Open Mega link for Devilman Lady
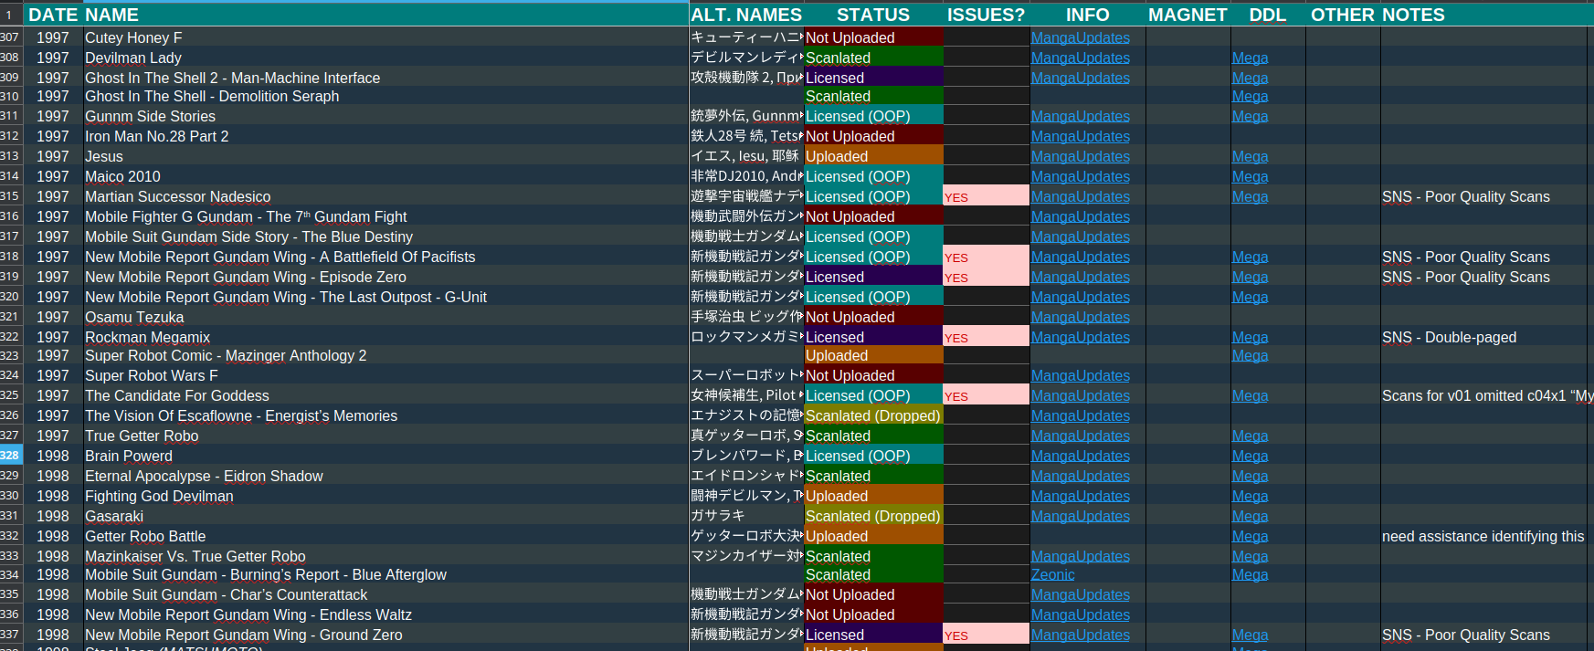The image size is (1594, 651). tap(1250, 58)
